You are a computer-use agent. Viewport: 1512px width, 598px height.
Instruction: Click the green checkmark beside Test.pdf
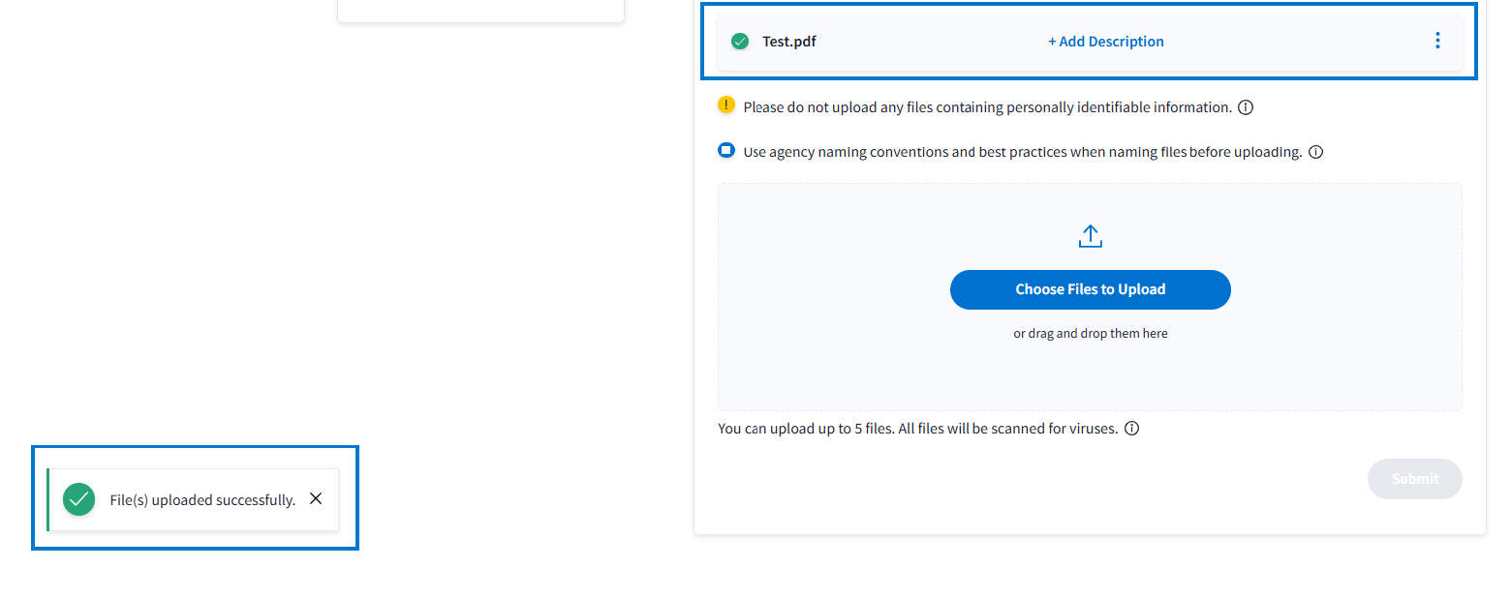(x=740, y=42)
